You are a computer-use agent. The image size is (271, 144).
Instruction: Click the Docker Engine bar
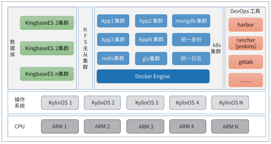pos(153,76)
